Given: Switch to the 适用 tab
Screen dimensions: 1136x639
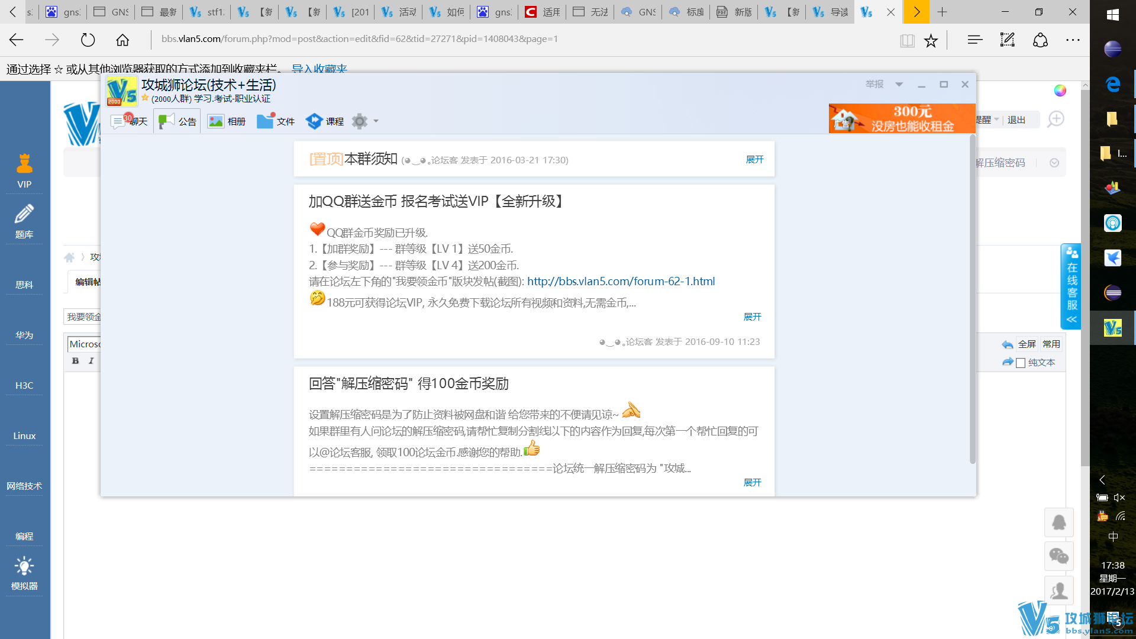Looking at the screenshot, I should [x=541, y=12].
